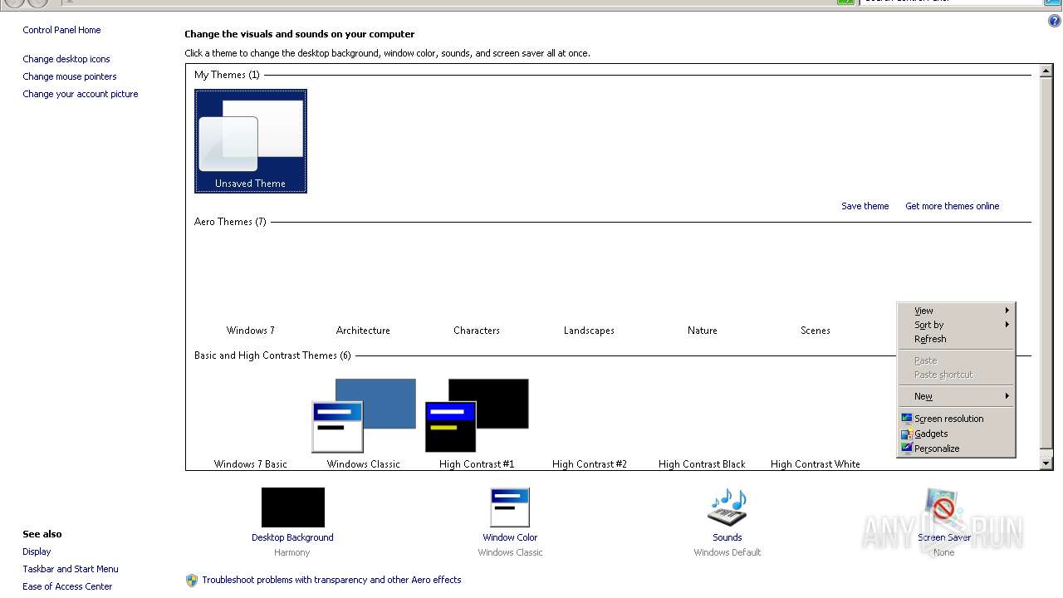Select the Unsaved Theme thumbnail
Screen dimensions: 1063x598
(251, 141)
